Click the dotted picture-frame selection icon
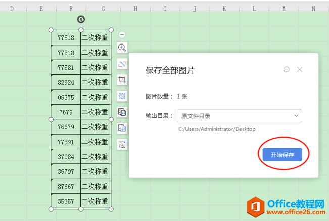The height and width of the screenshot is (221, 329). click(122, 96)
